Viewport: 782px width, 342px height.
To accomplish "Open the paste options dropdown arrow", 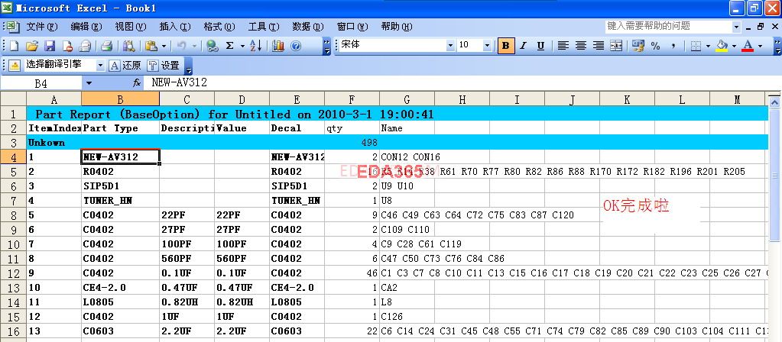I will click(164, 47).
